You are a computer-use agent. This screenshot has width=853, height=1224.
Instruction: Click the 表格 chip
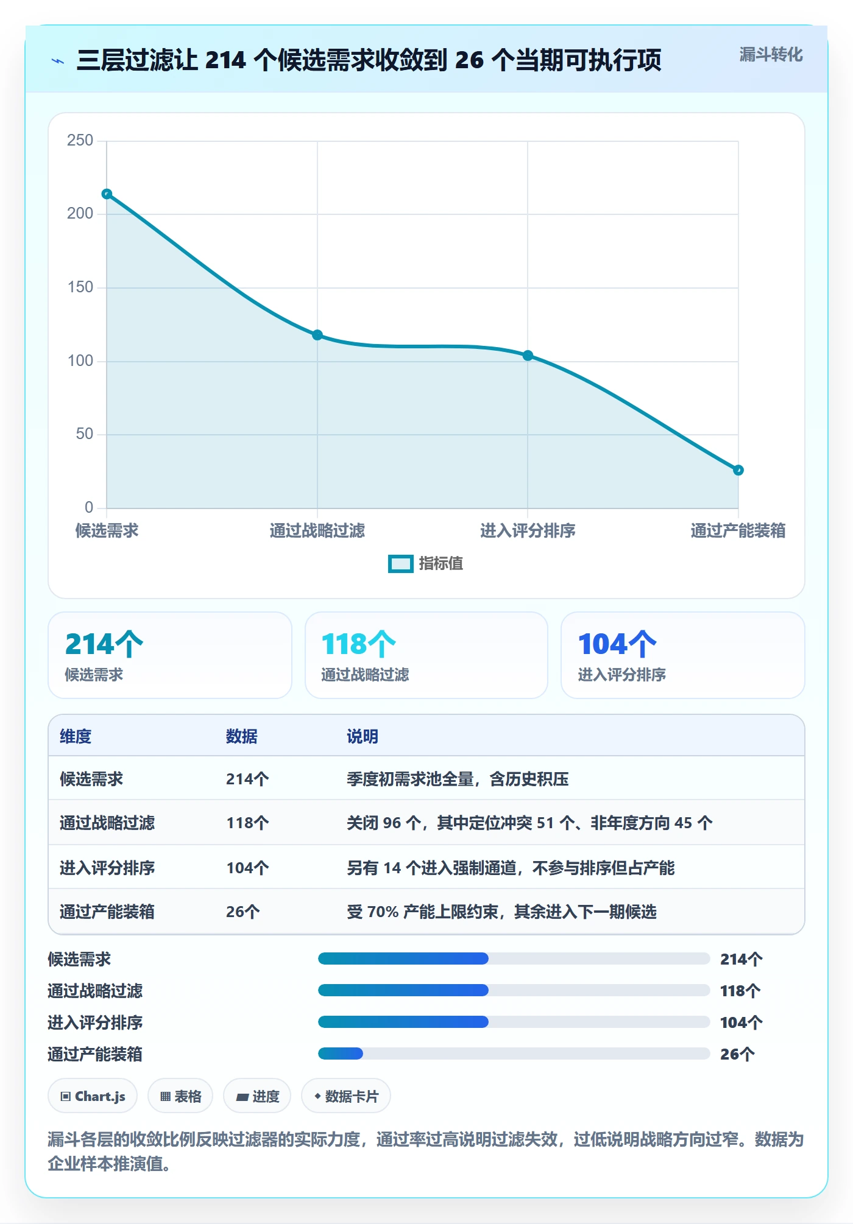(x=180, y=1096)
